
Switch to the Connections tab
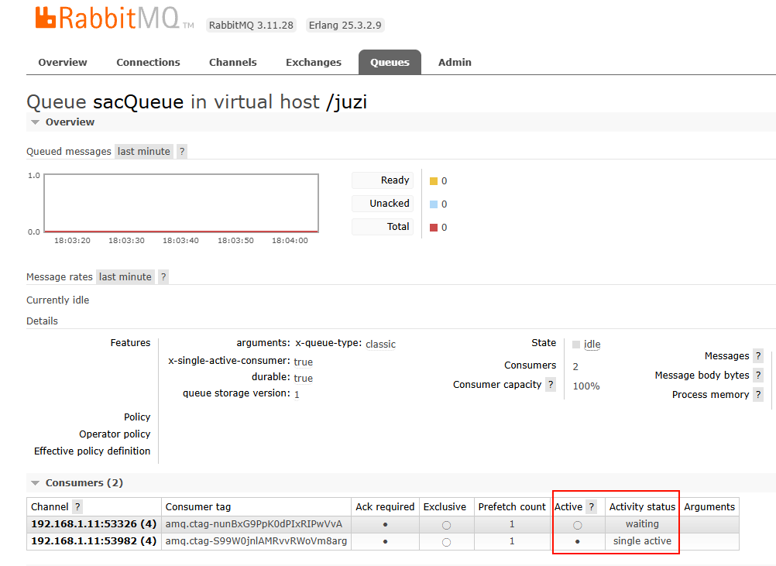[x=148, y=63]
